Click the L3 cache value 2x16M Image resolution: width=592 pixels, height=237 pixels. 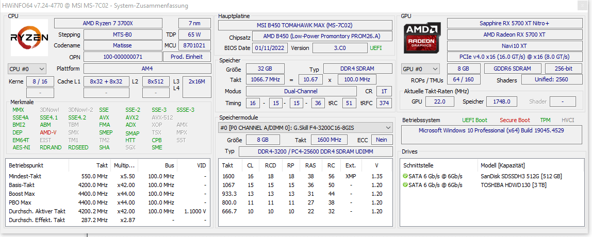(196, 87)
